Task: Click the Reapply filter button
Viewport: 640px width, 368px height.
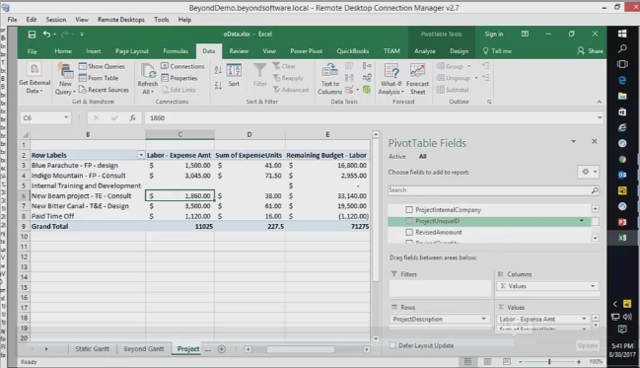Action: coord(288,78)
